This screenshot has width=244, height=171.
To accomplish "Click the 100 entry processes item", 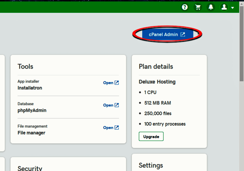I will 165,124.
